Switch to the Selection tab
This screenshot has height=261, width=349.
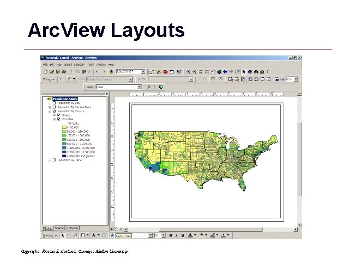[72, 228]
